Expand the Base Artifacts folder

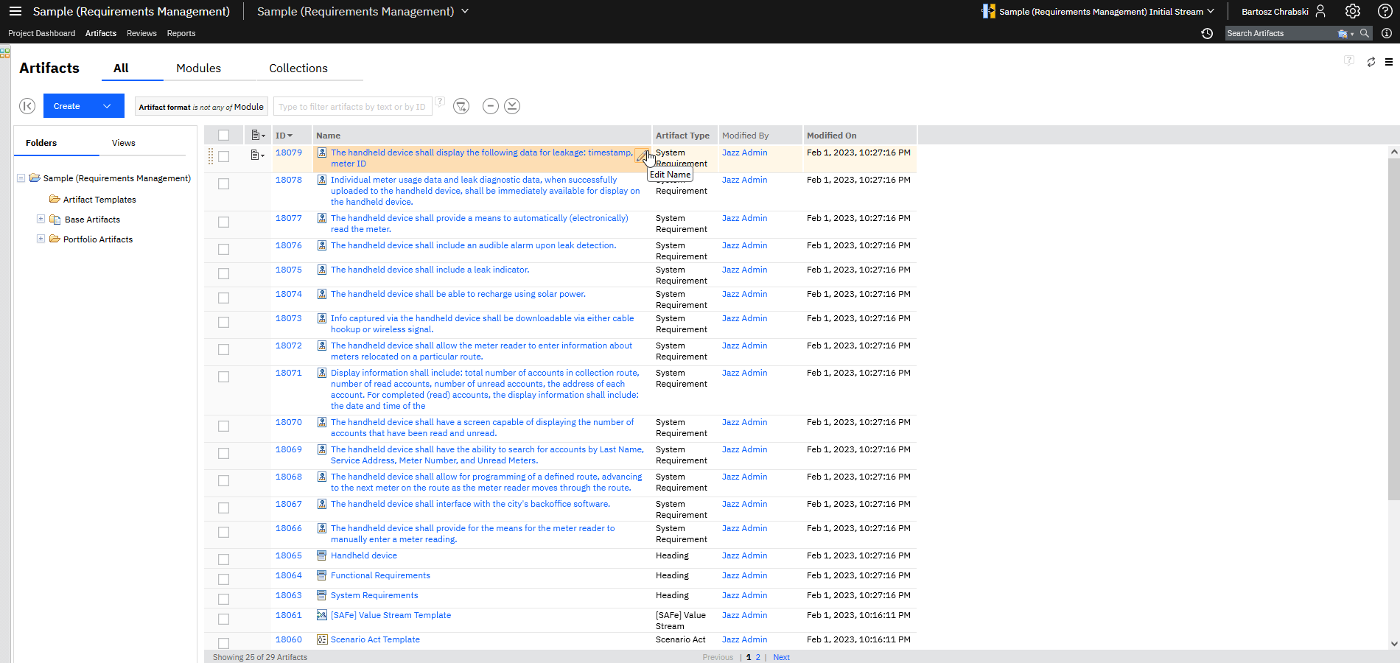(x=41, y=219)
